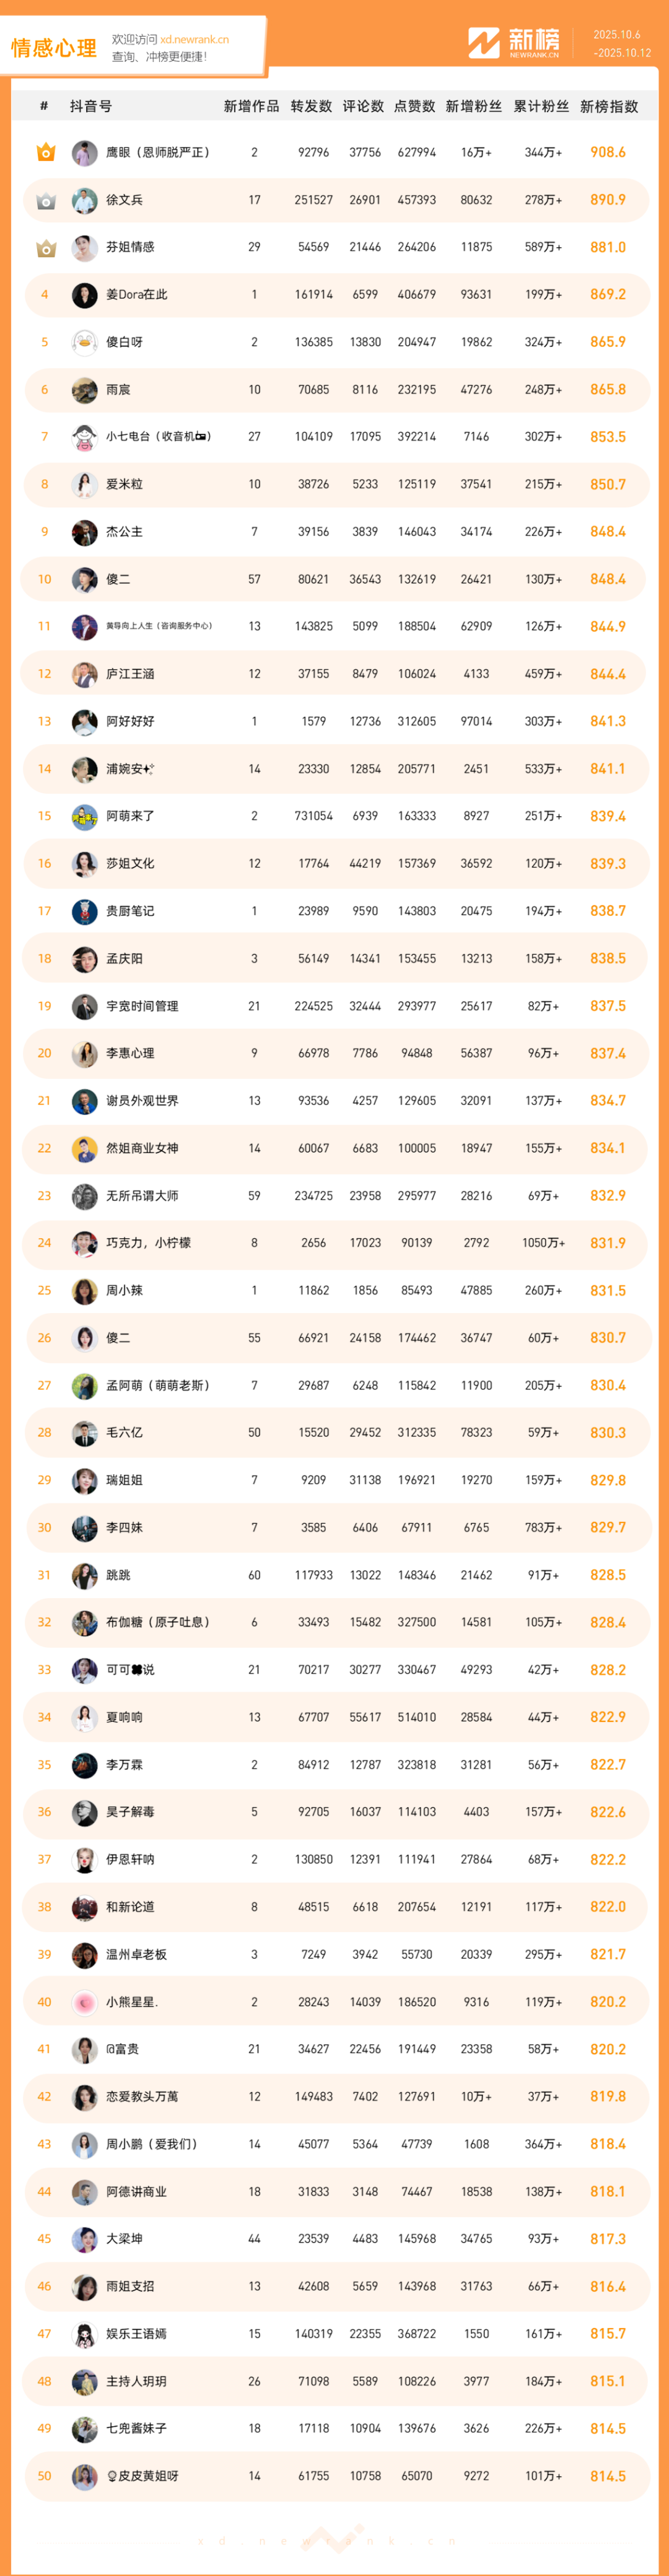Click the bronze third-place medal icon
The image size is (669, 2576).
click(x=45, y=247)
